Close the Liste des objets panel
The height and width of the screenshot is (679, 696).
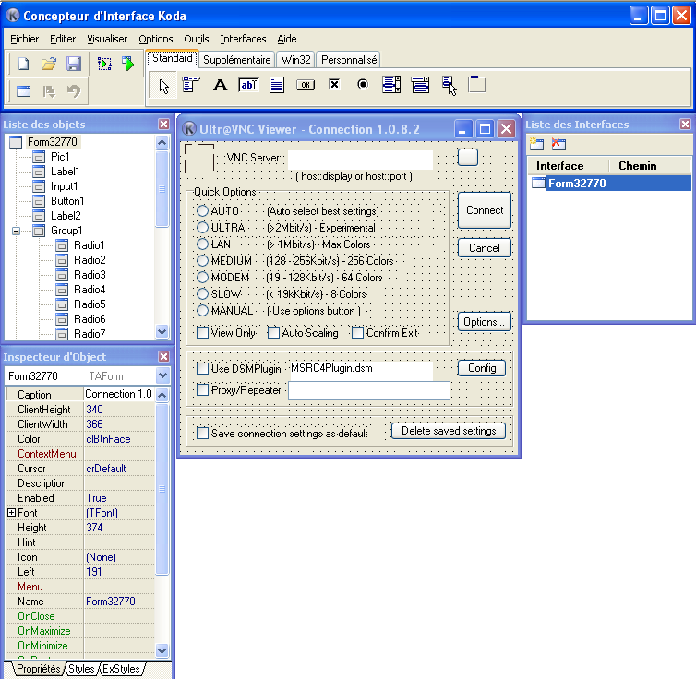tap(163, 125)
